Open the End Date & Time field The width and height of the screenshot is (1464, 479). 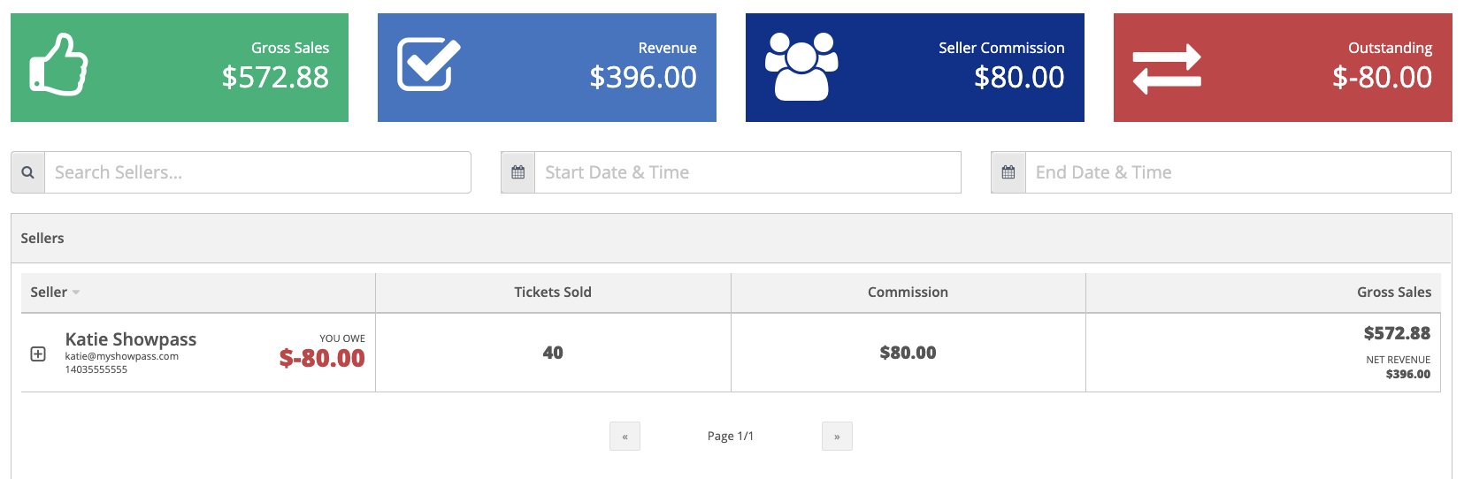coord(1238,172)
